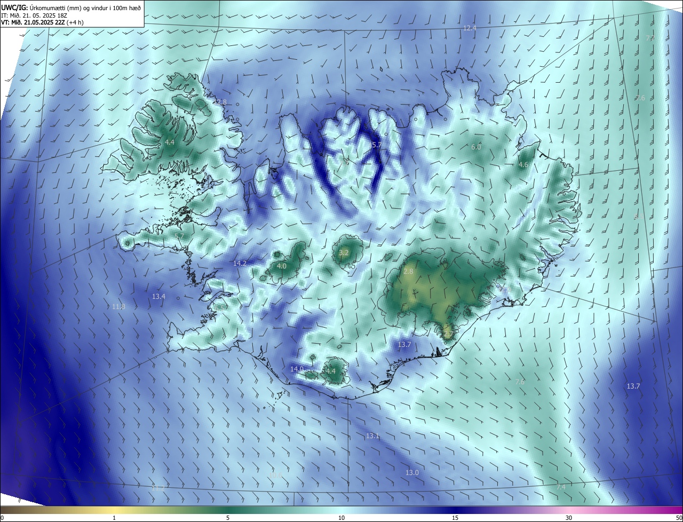Click the 4.6 value label
The image size is (683, 522).
point(523,165)
